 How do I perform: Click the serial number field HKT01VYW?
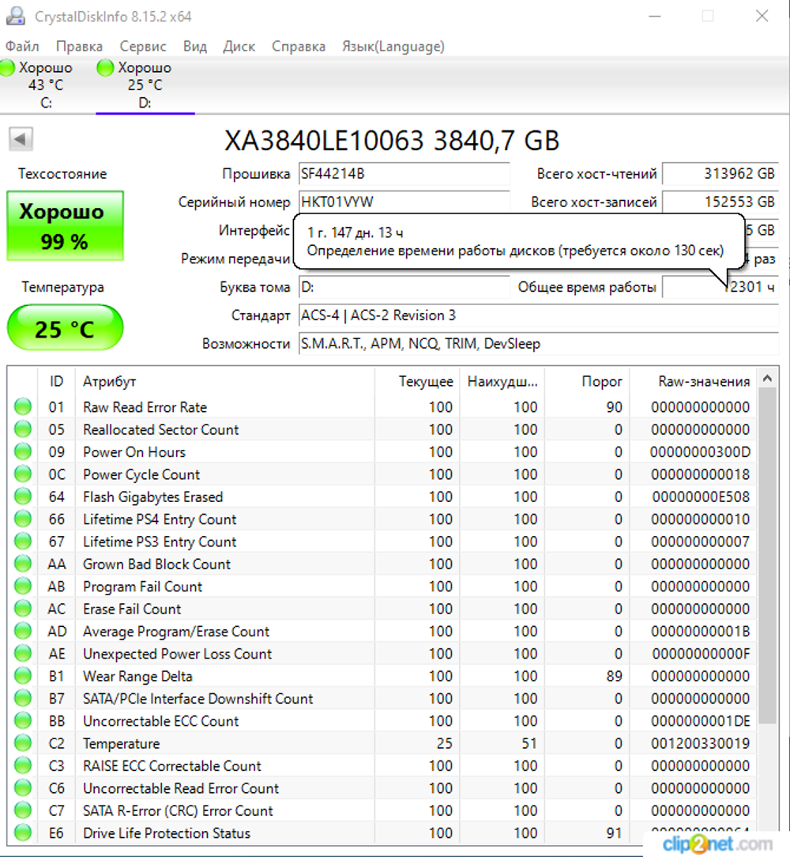tap(404, 202)
